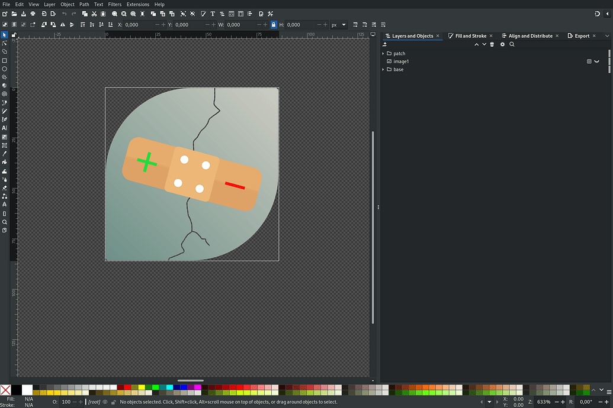Select the Spiral tool
Image resolution: width=613 pixels, height=408 pixels.
point(5,94)
